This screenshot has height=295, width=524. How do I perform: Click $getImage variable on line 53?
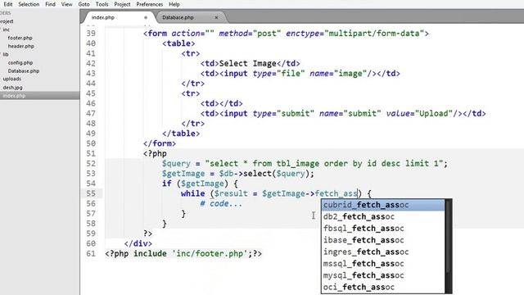coord(183,174)
